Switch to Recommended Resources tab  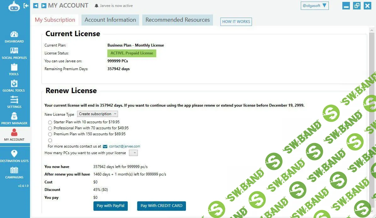pos(177,20)
